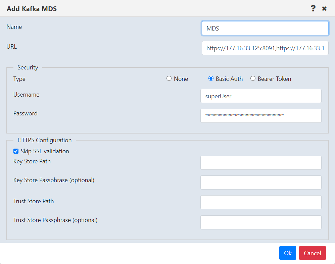The image size is (335, 264).
Task: Click the 'Security' group heading
Action: coord(28,67)
